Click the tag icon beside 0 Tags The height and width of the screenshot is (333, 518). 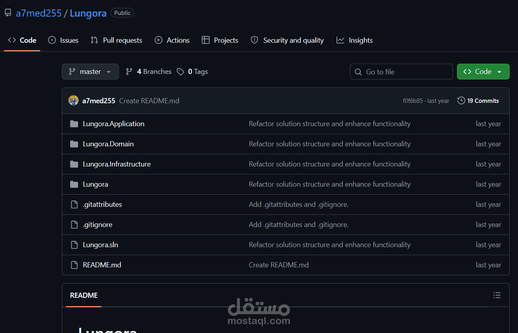[x=180, y=72]
